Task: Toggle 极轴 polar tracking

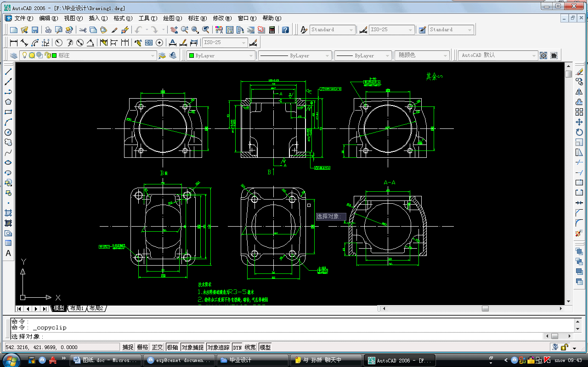Action: (x=172, y=347)
